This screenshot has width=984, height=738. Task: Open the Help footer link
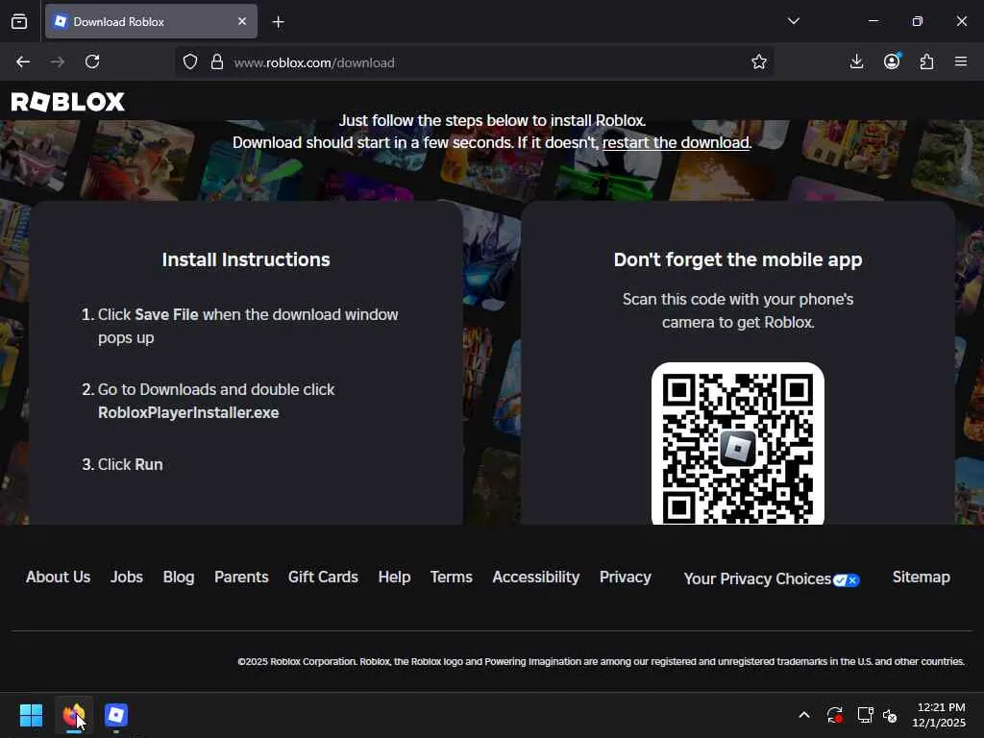pyautogui.click(x=394, y=577)
